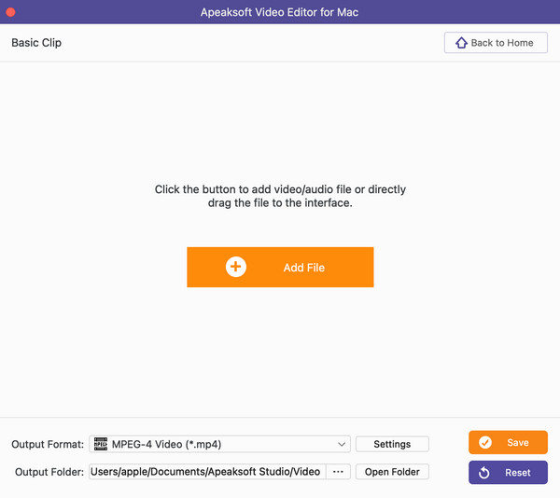Open Folder for the output location
Image resolution: width=560 pixels, height=498 pixels.
tap(392, 472)
